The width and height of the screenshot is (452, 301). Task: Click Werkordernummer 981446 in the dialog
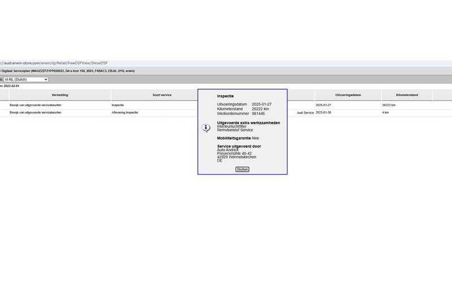point(241,114)
